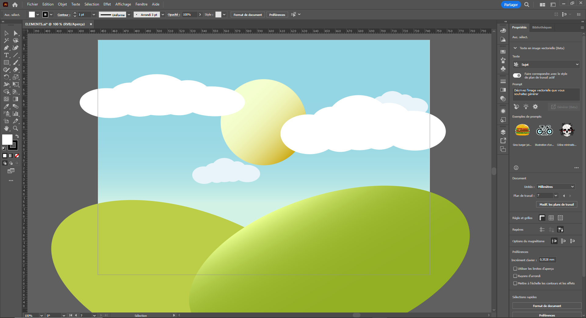Select the Lasso tool
Image resolution: width=586 pixels, height=318 pixels.
click(16, 40)
